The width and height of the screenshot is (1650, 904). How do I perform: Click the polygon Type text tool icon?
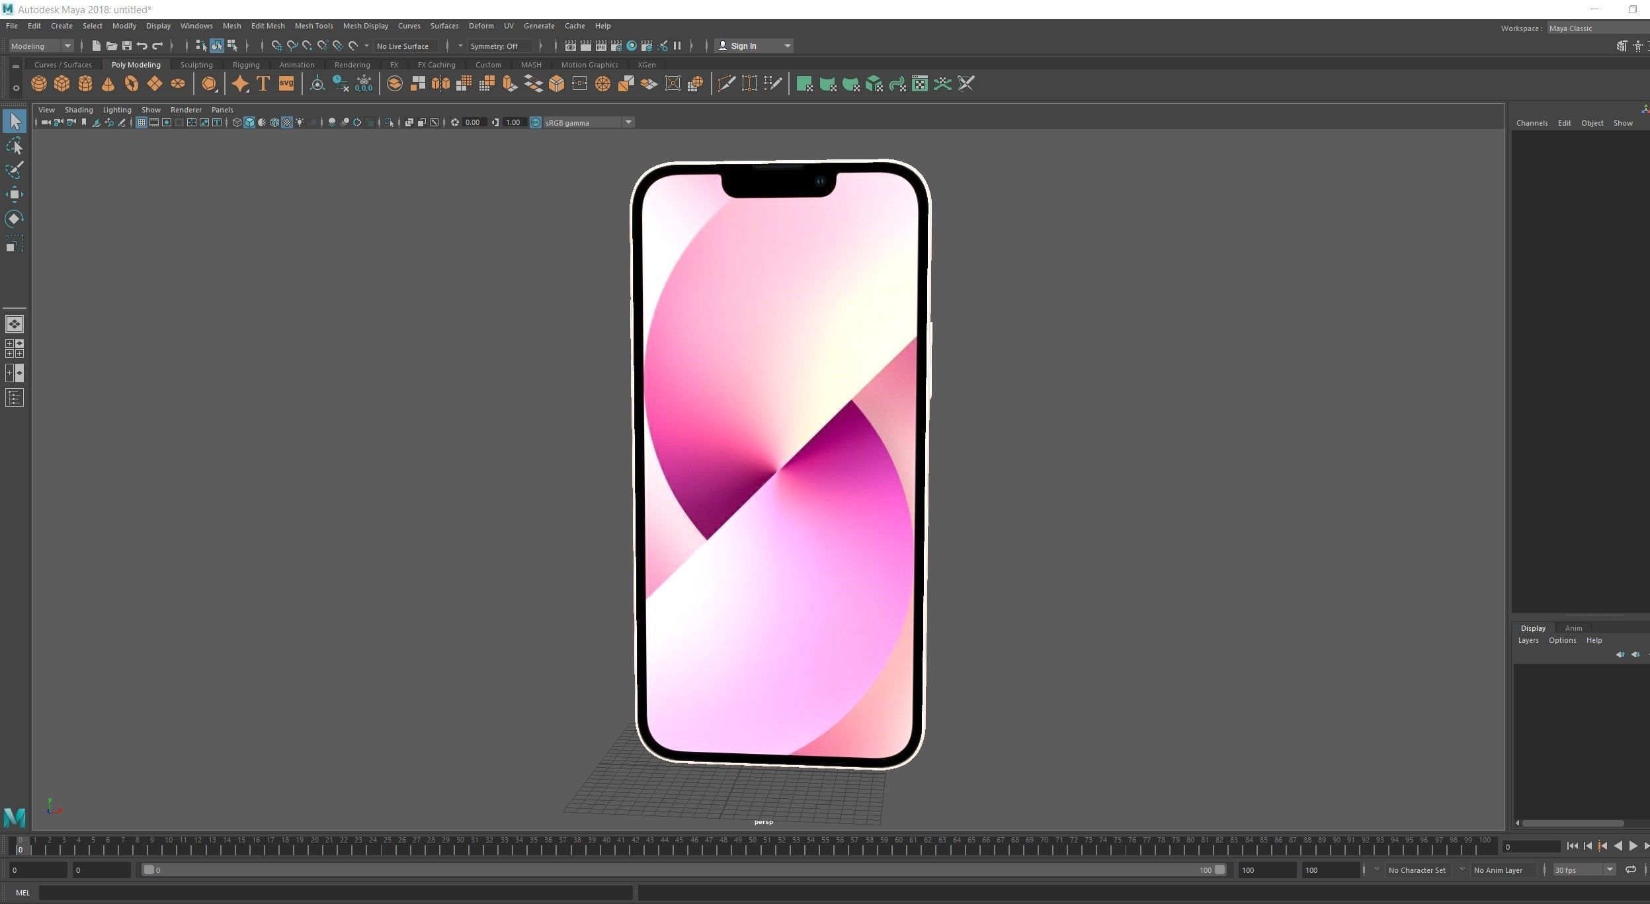[263, 84]
